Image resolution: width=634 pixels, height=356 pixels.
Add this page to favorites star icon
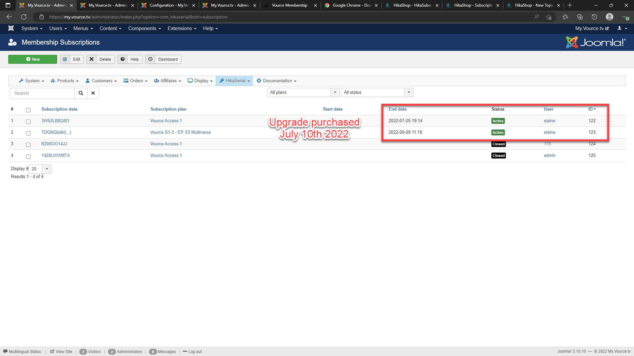[549, 17]
